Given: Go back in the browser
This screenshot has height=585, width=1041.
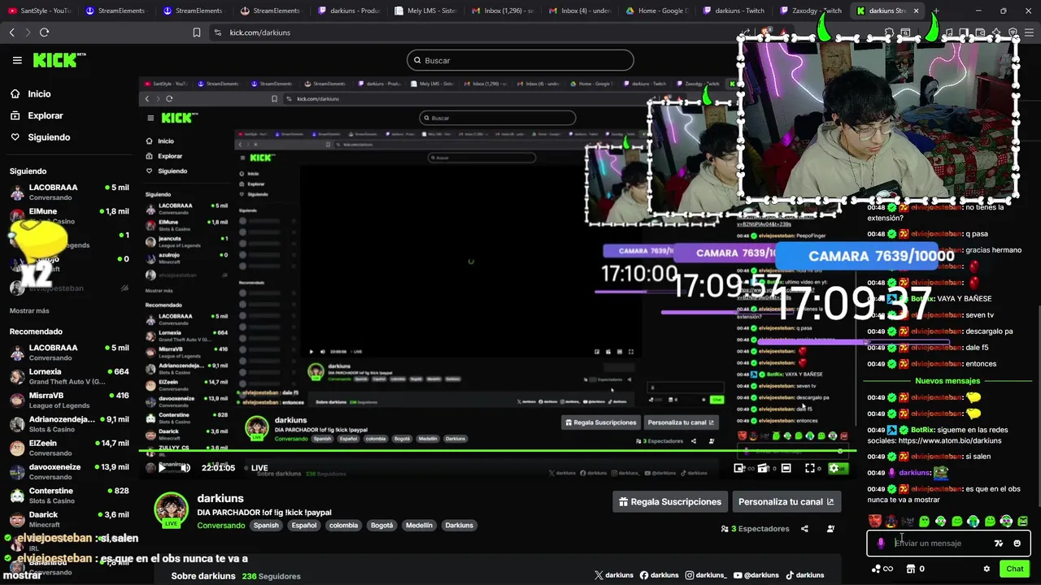Looking at the screenshot, I should click(x=11, y=32).
